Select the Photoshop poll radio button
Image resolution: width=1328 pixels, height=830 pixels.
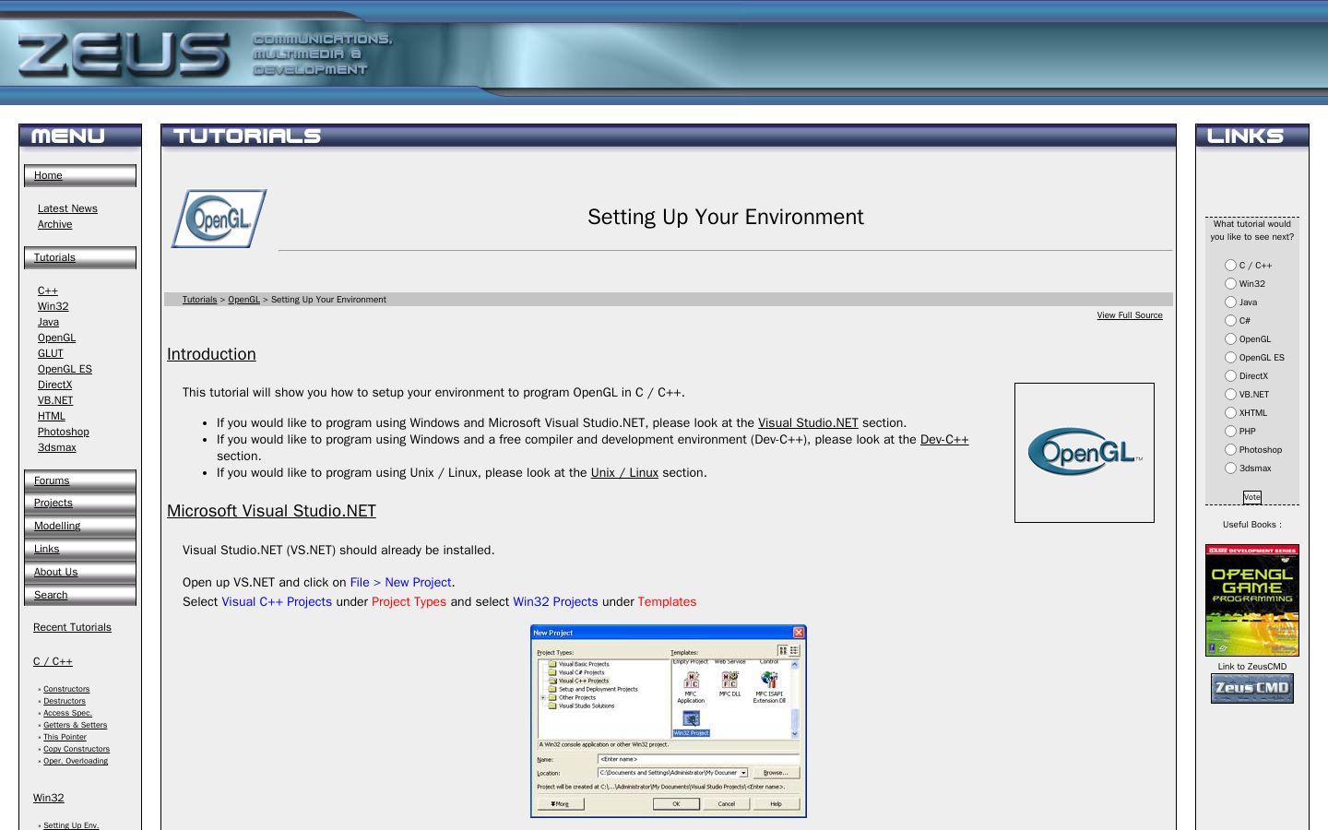pos(1230,450)
